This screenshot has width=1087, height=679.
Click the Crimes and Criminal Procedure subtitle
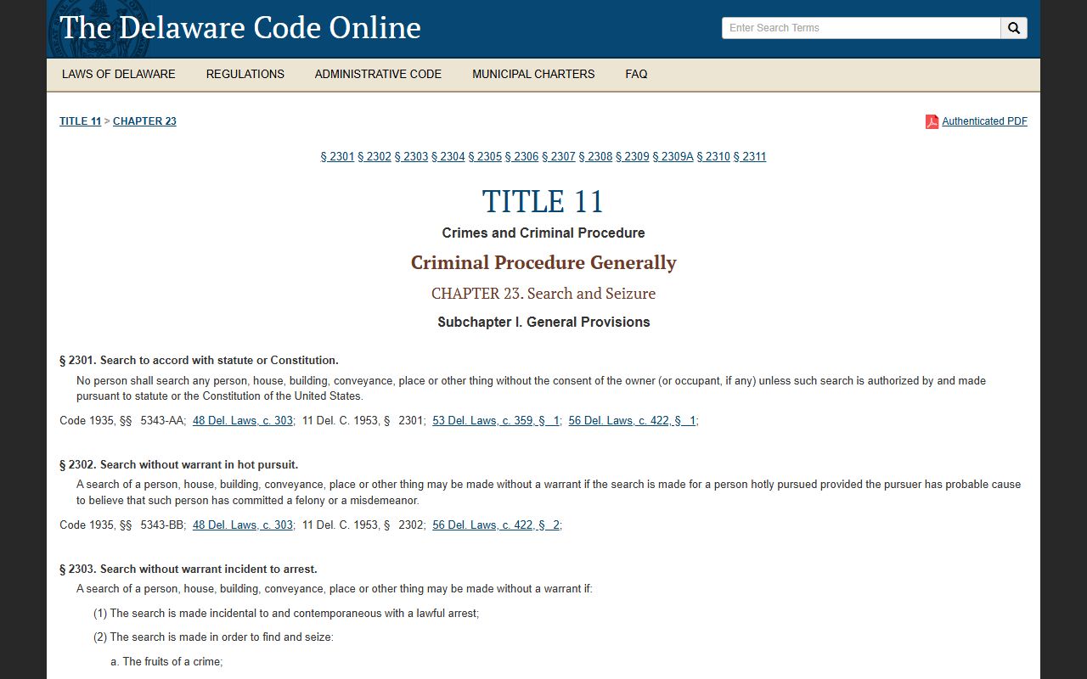pyautogui.click(x=543, y=233)
